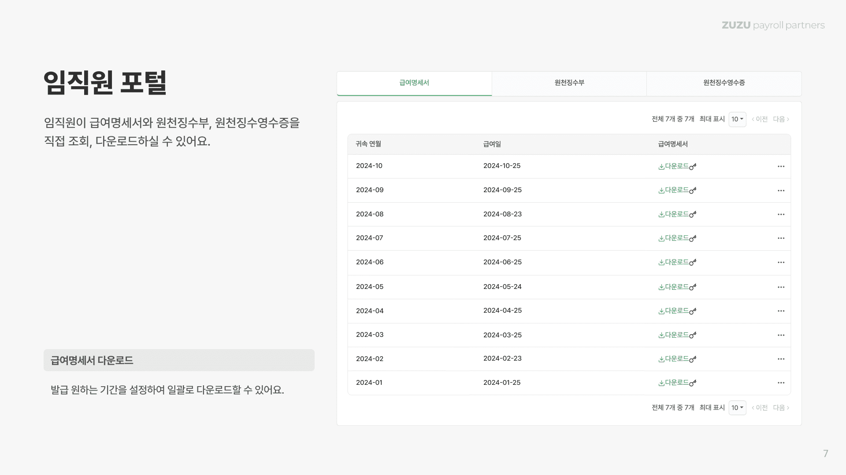The image size is (846, 475).
Task: Click the download arrow icon on 2024-07 row
Action: (x=661, y=238)
